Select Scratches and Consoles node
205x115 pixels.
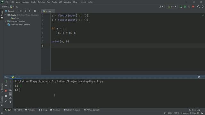click(x=19, y=25)
